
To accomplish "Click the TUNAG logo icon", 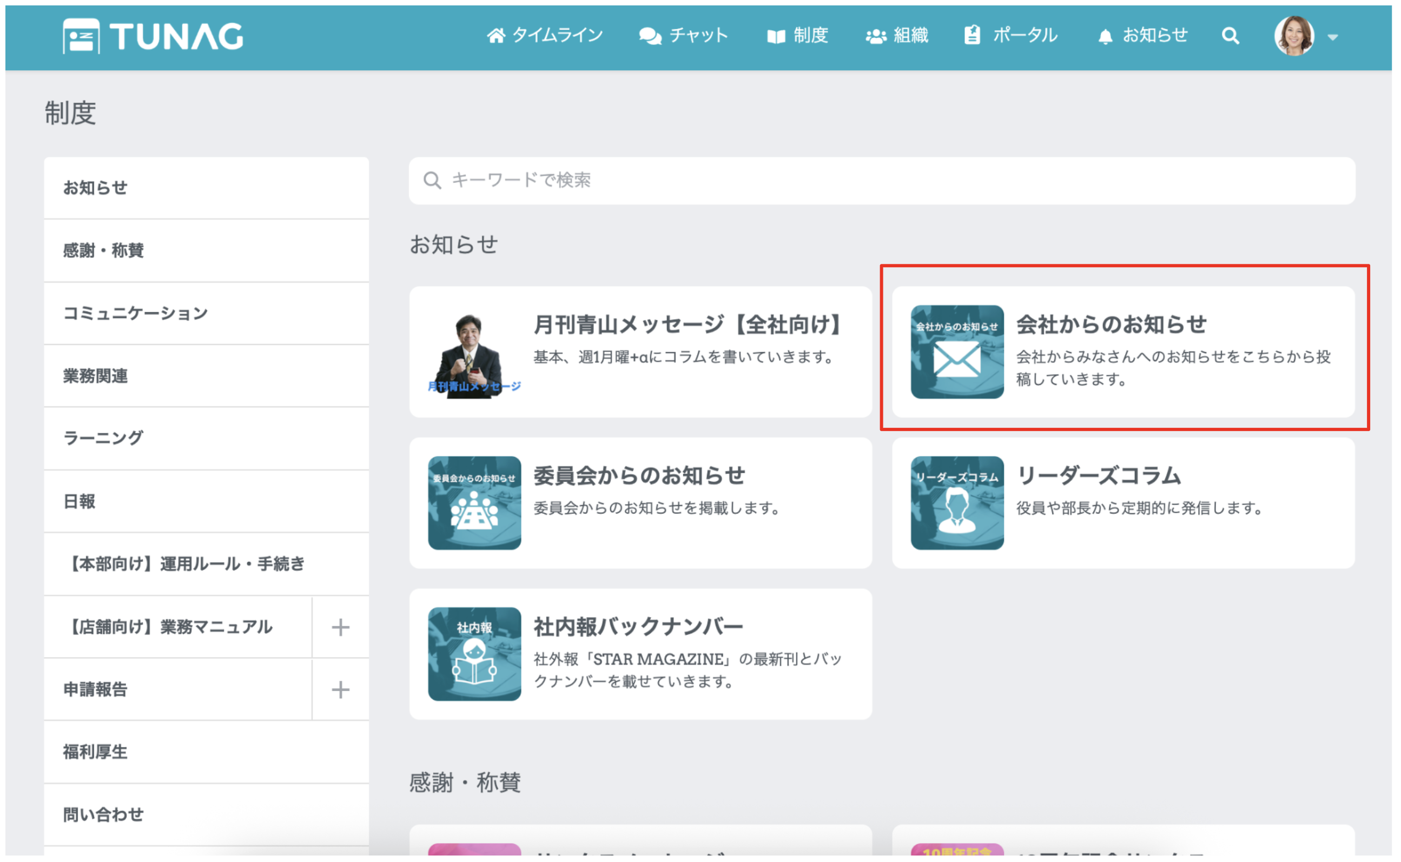I will (81, 36).
